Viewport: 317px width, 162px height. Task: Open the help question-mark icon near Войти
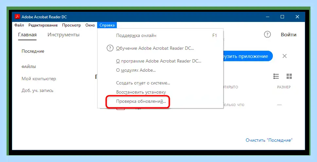pos(267,34)
